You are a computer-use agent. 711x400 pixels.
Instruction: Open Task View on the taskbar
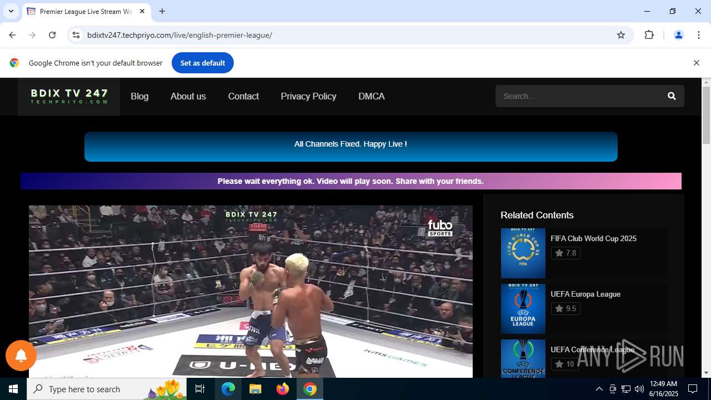(201, 389)
